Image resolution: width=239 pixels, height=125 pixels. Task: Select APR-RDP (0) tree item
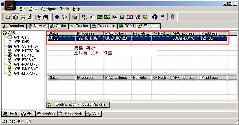click(24, 55)
